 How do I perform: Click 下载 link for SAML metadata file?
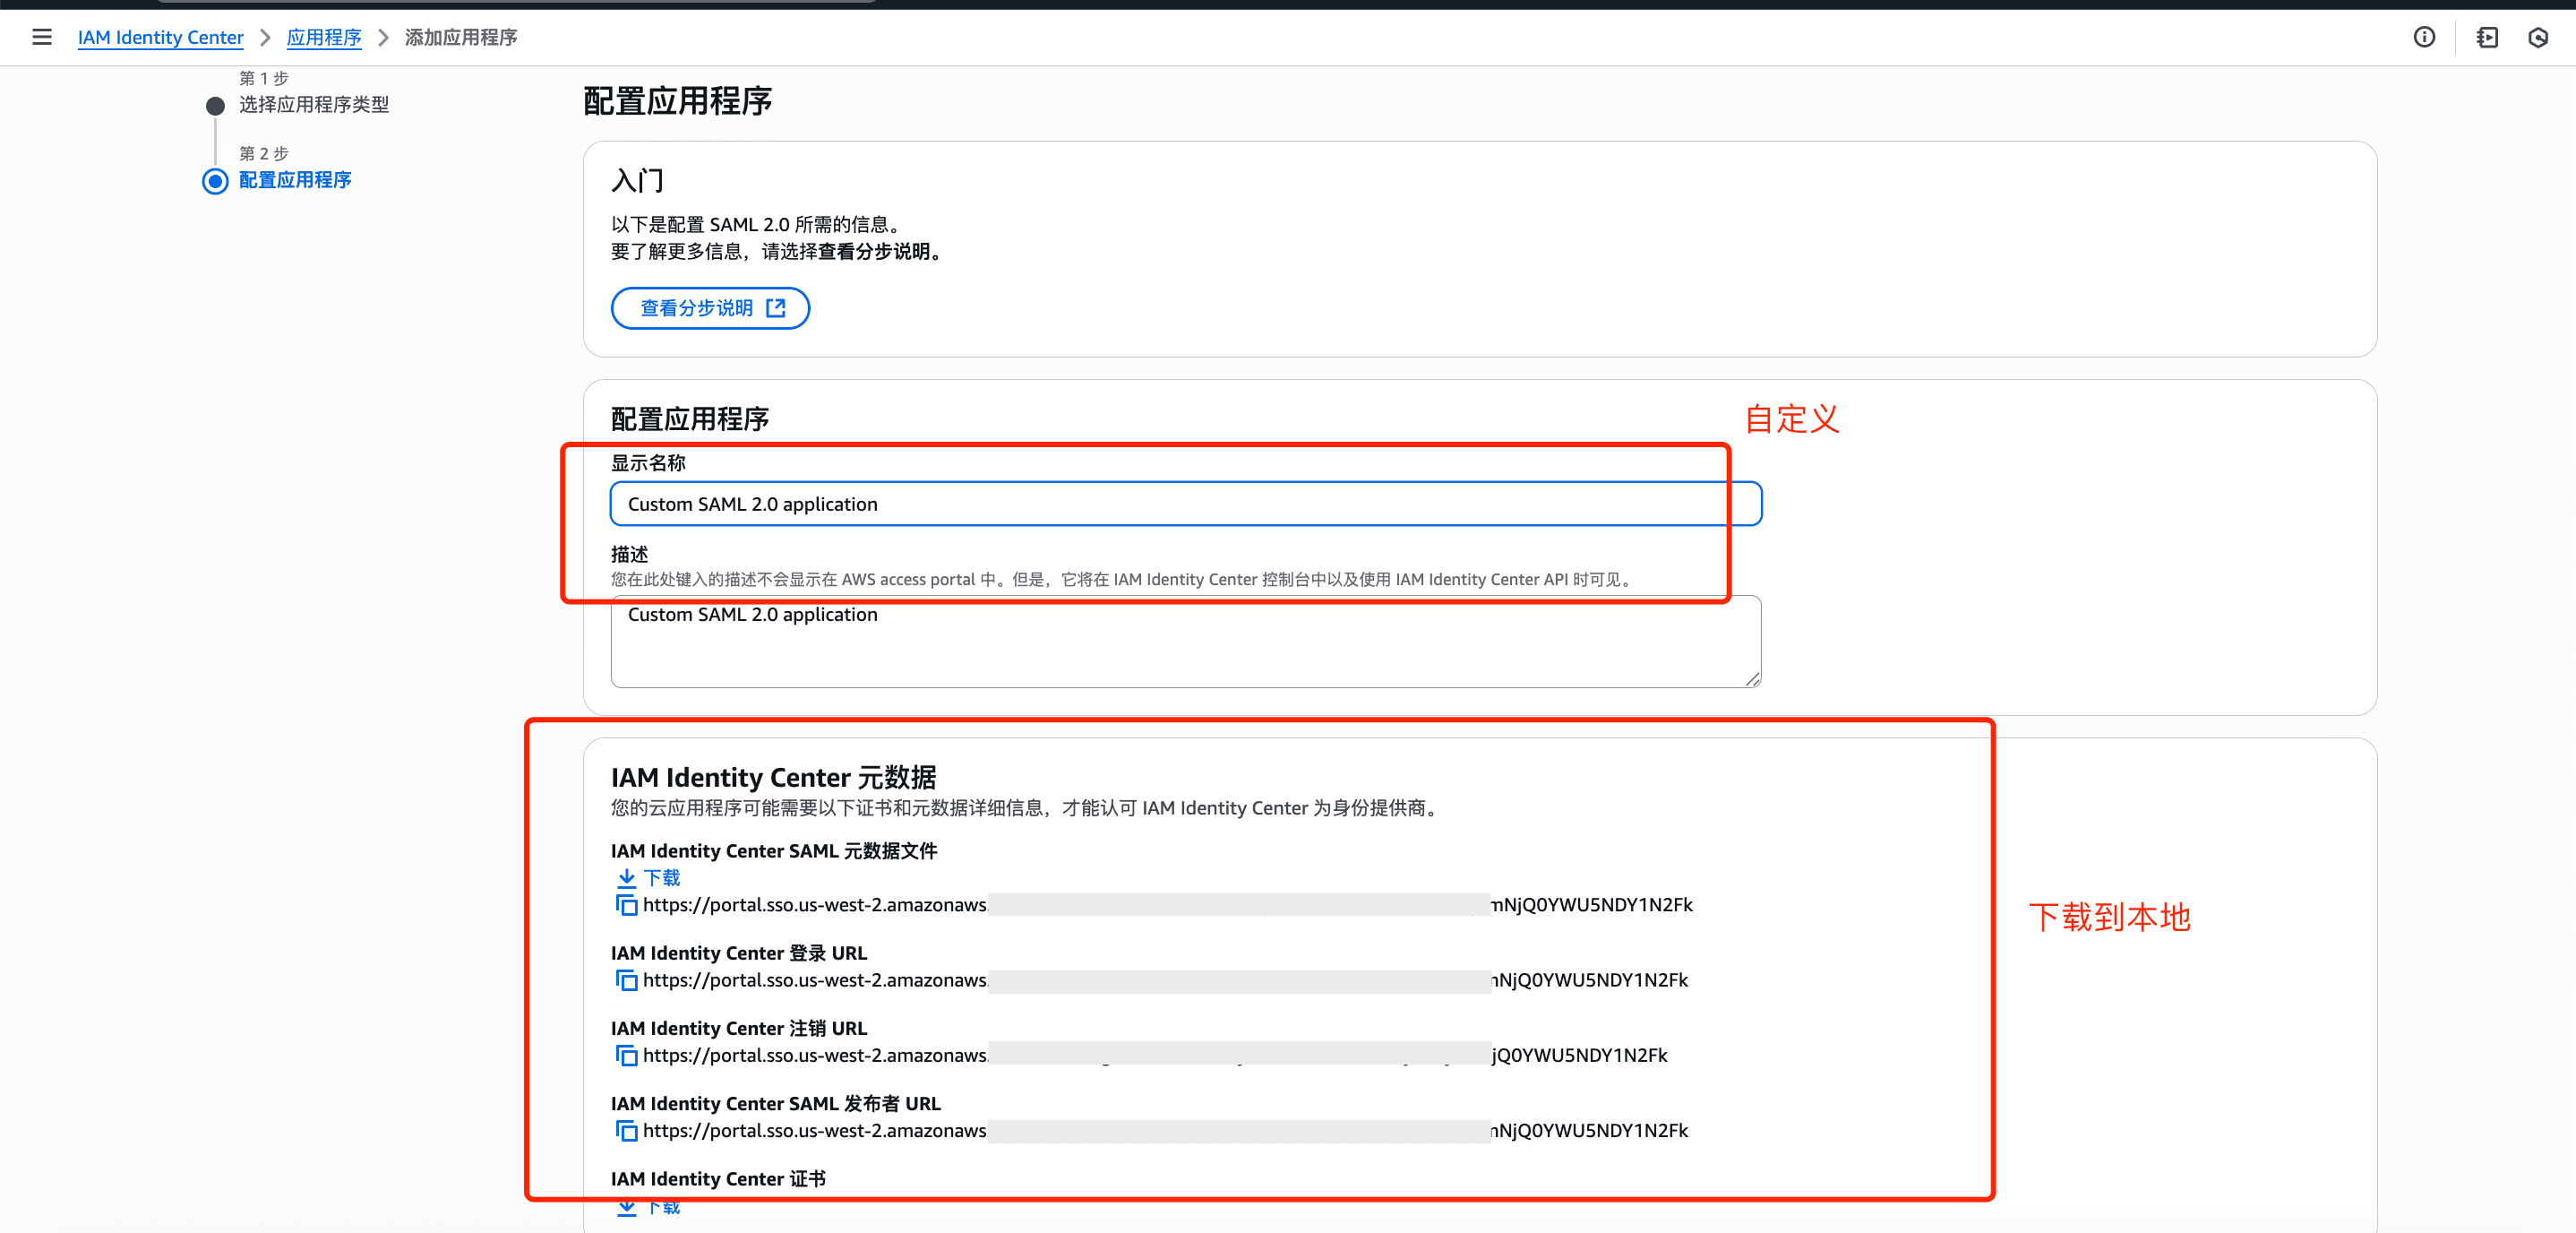[x=661, y=878]
